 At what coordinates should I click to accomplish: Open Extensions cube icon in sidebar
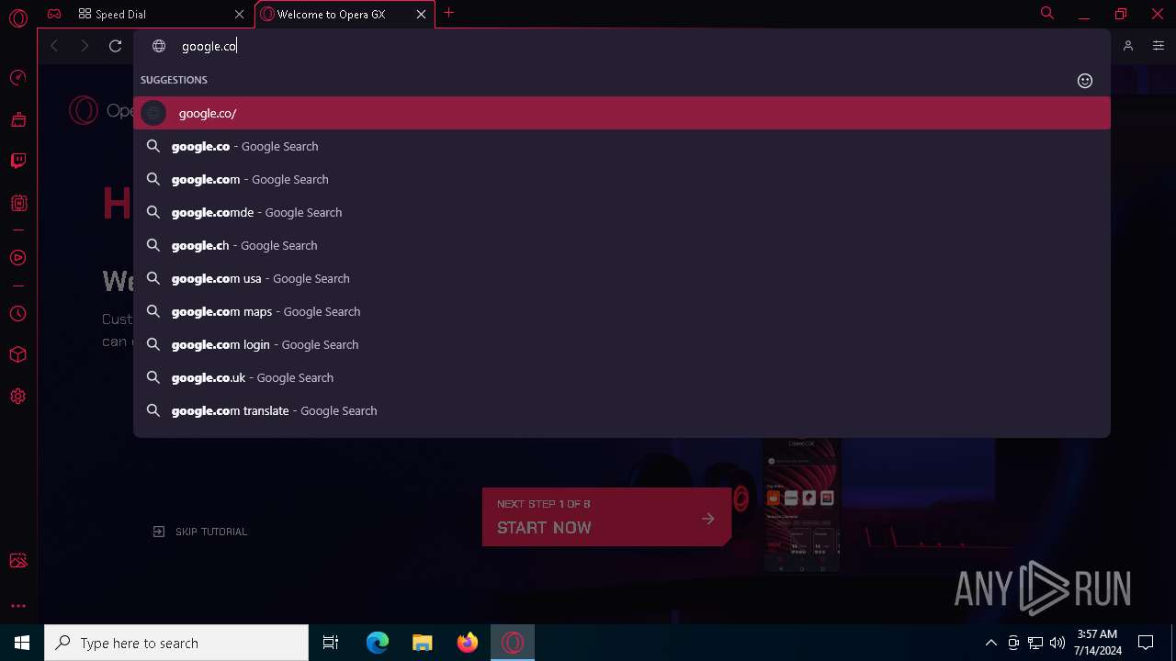17,355
